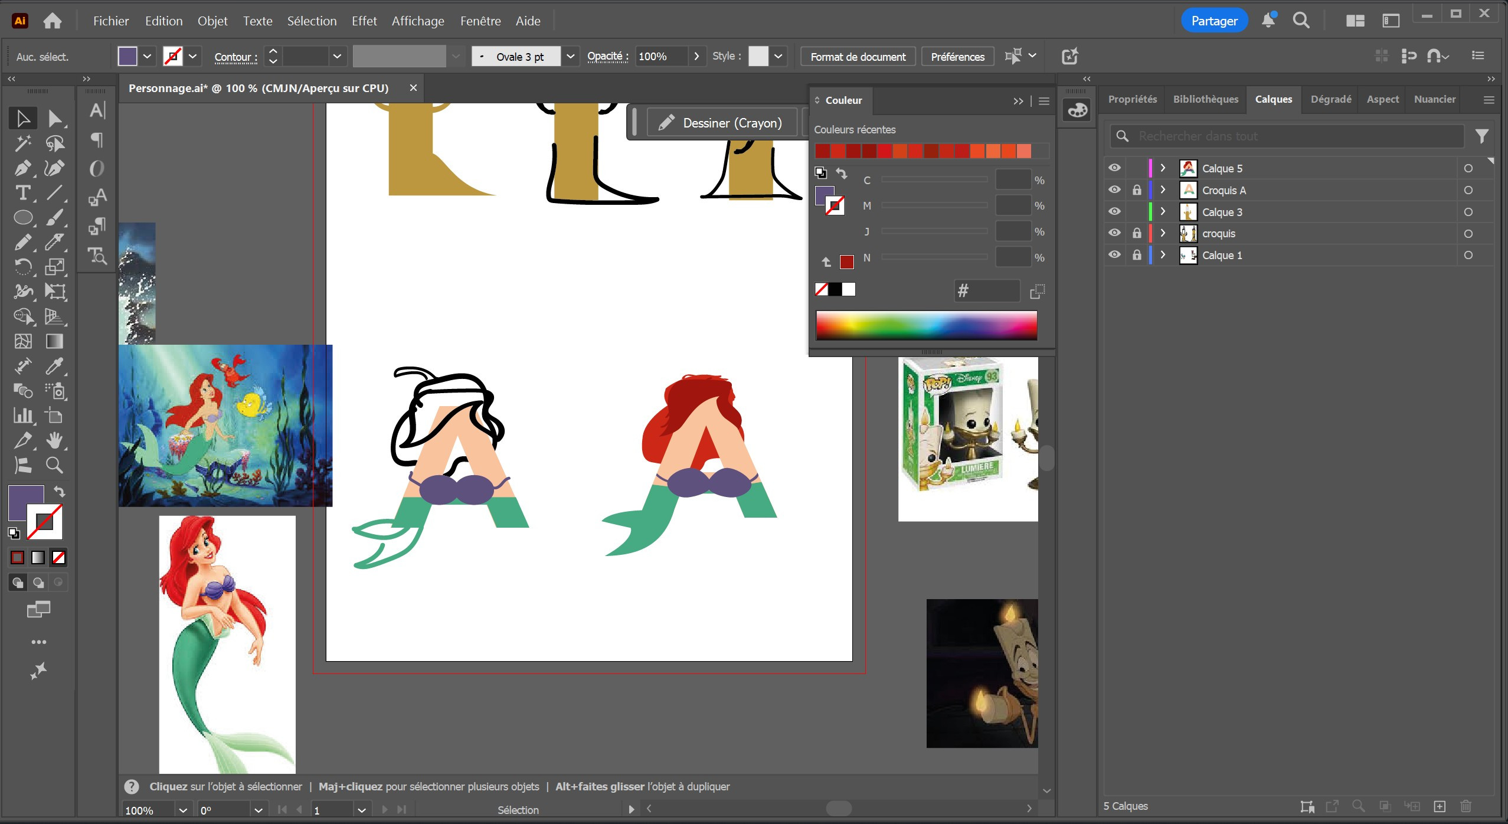
Task: Unlock the Croquis A layer
Action: click(1136, 190)
